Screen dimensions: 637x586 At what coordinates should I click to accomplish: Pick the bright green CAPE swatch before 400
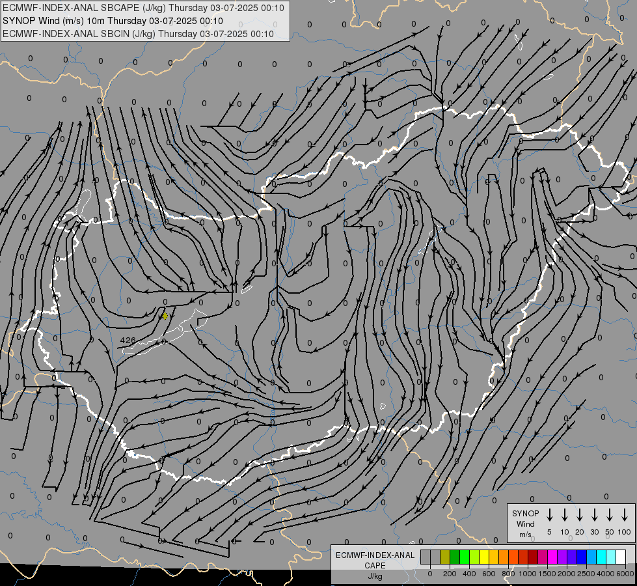click(465, 557)
